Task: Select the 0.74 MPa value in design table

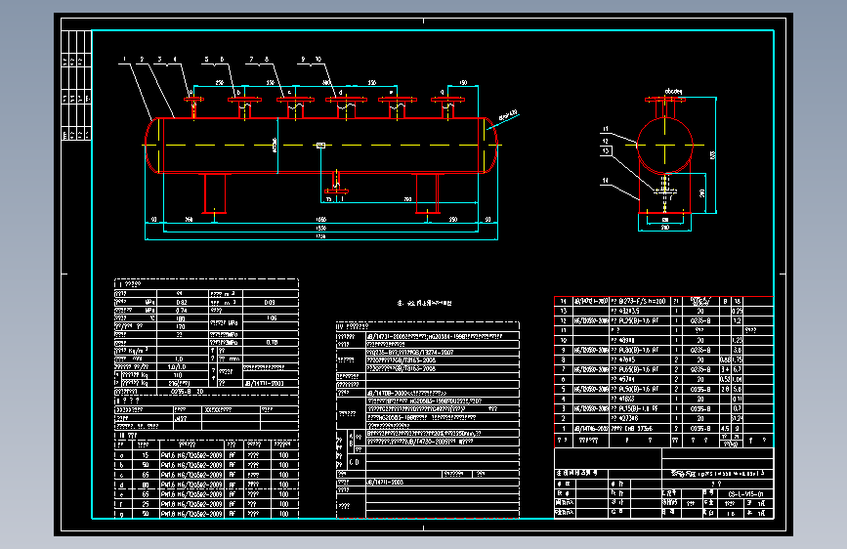Action: 181,311
